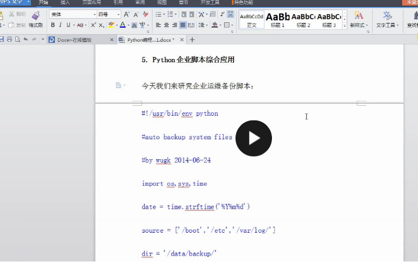Screen dimensions: 418x275
Task: Toggle underline formatting
Action: coord(68,25)
